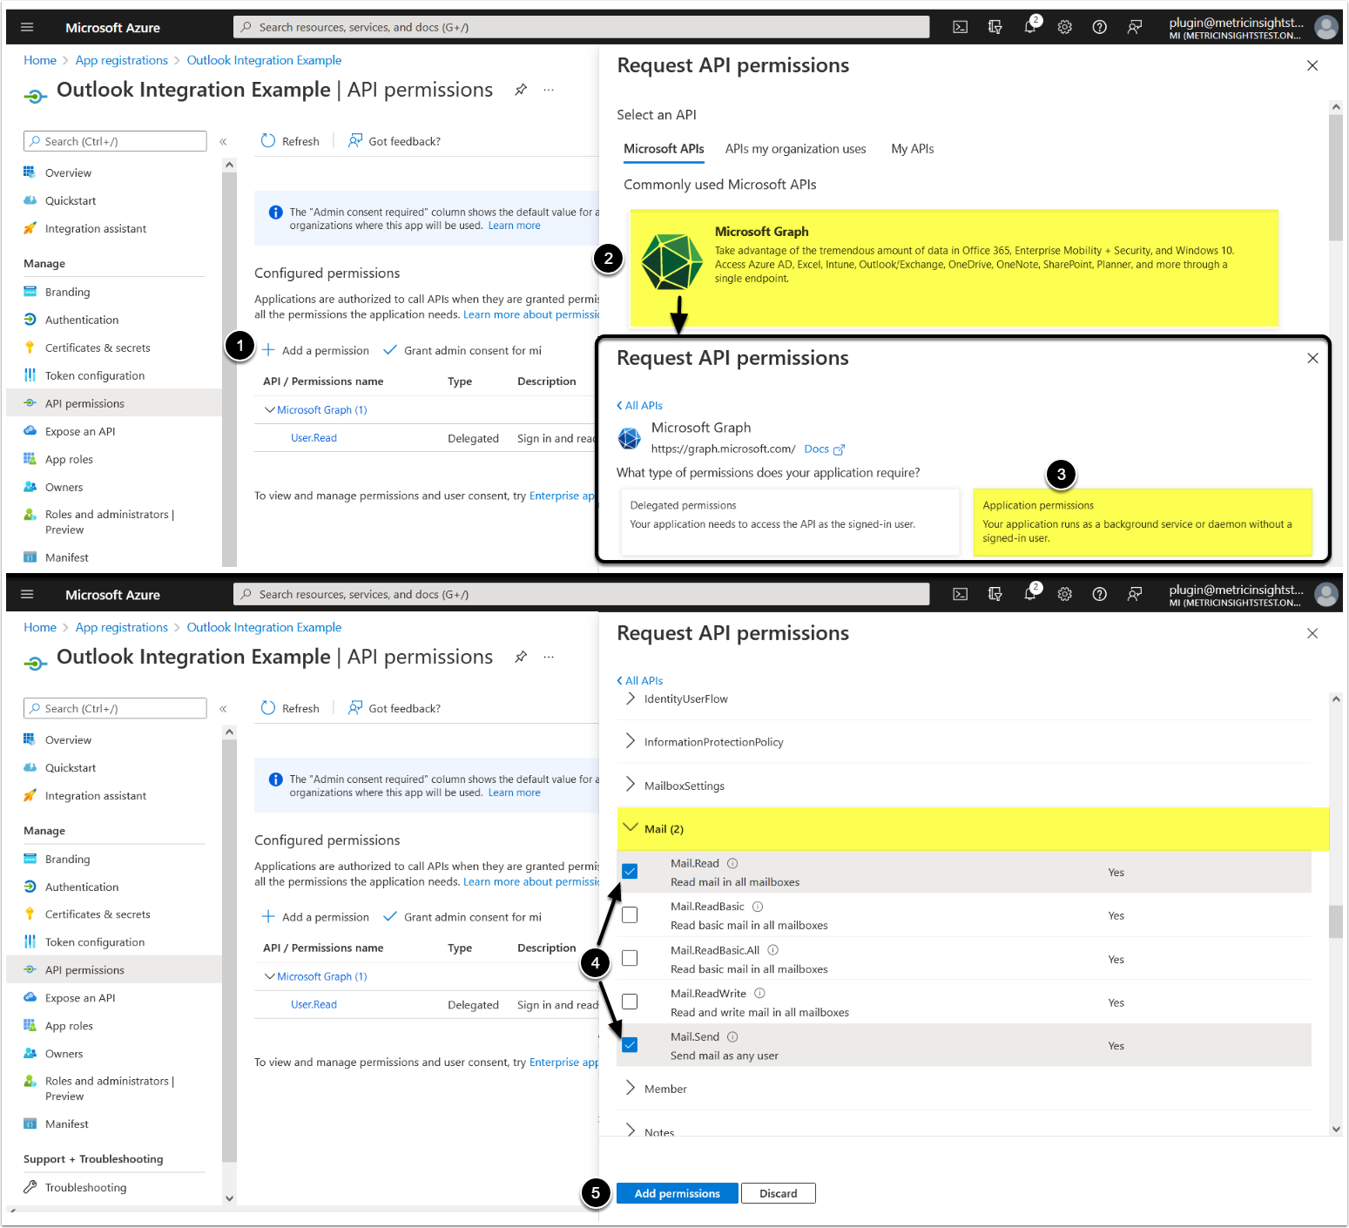Collapse Microsoft Graph (1) row in lower portal
Screen dimensions: 1349x1228
270,976
